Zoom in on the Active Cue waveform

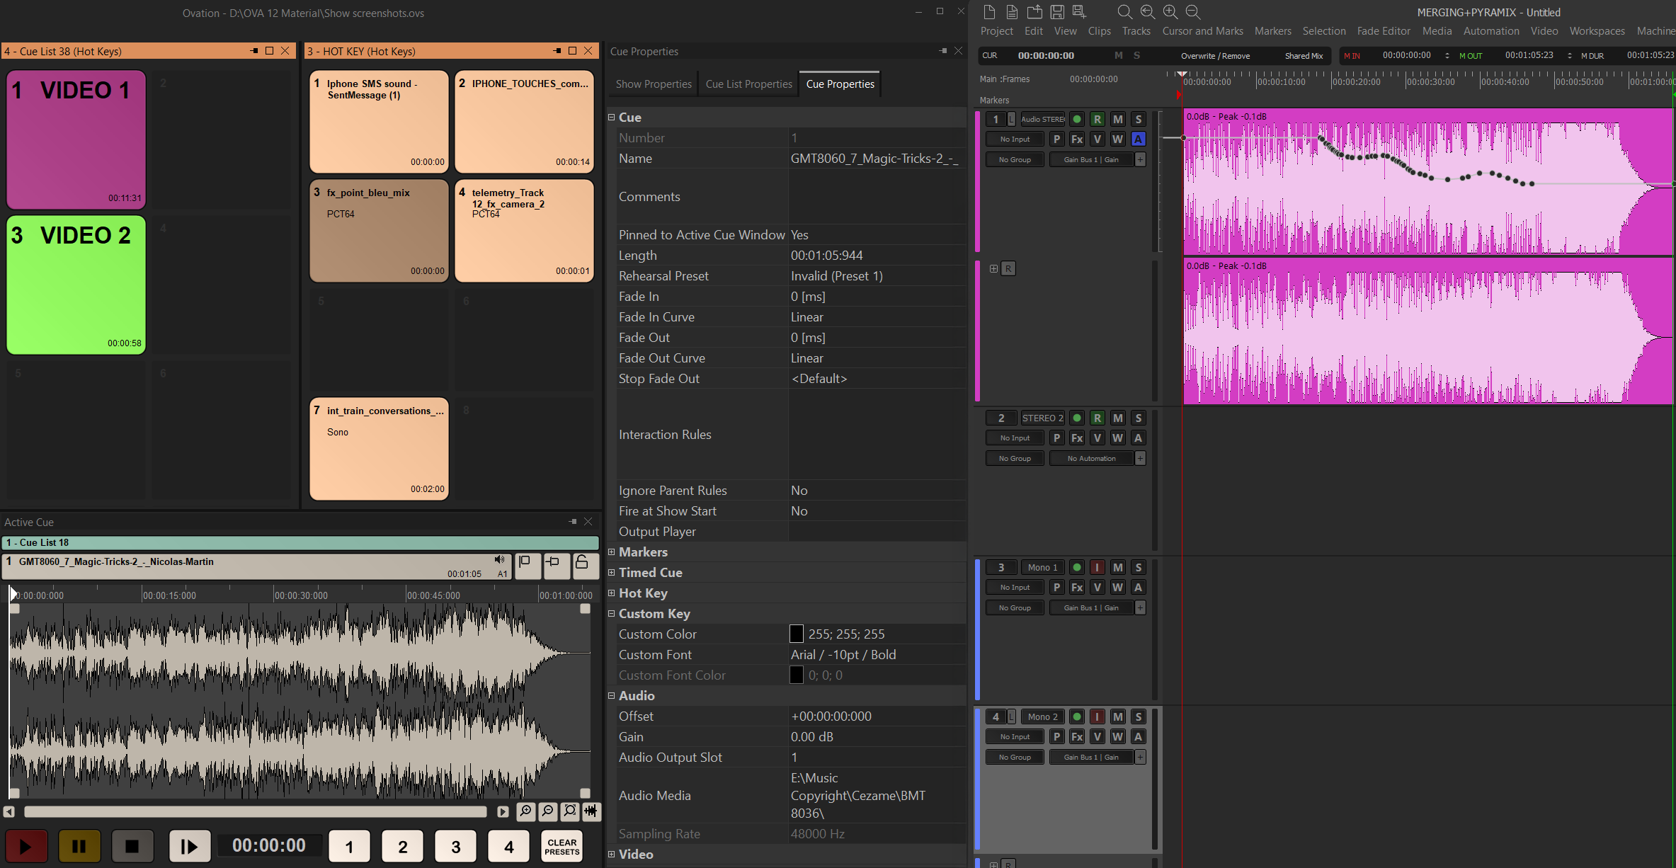click(525, 811)
